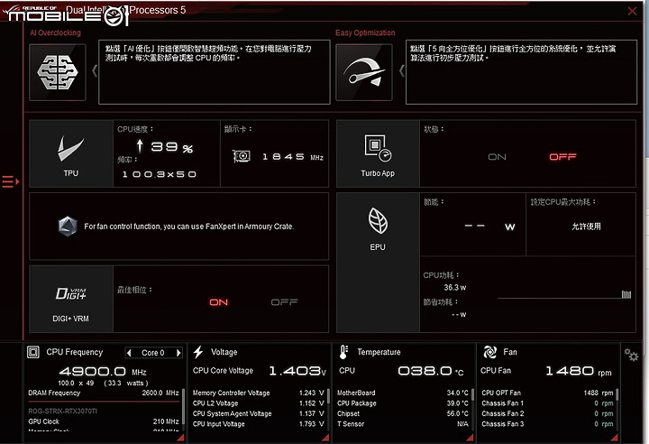Turn Turbo App status ON

pyautogui.click(x=497, y=157)
